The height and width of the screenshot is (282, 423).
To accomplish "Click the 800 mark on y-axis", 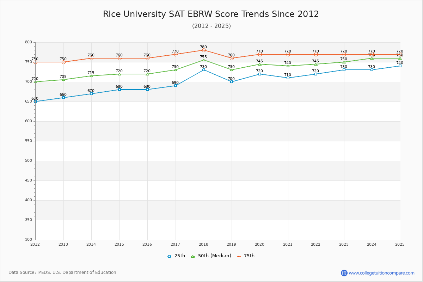I will 29,42.
